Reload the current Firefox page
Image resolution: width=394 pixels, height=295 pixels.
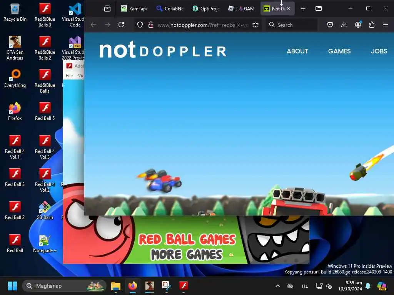pos(121,25)
